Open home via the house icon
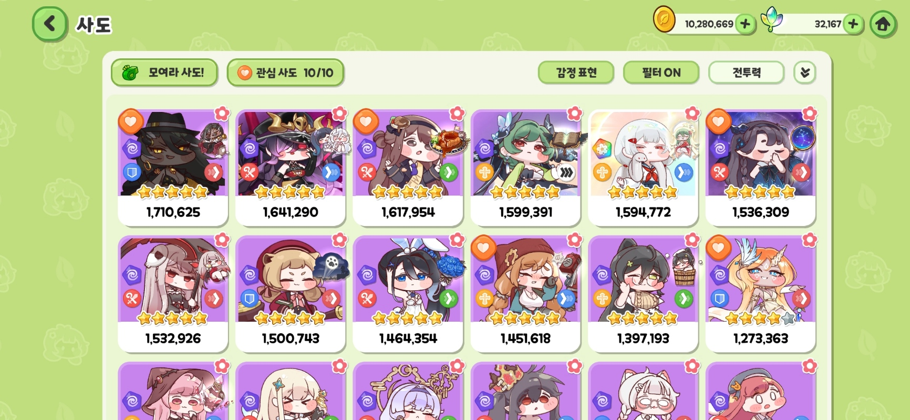 point(883,24)
